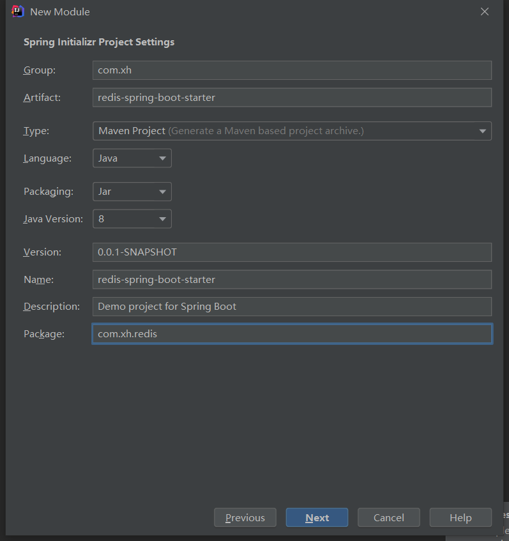
Task: Click the Spring Initializr Project Settings heading
Action: (x=99, y=42)
